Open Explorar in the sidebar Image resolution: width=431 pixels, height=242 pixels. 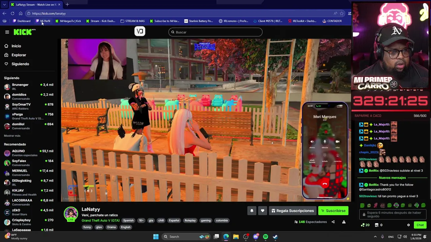(19, 55)
